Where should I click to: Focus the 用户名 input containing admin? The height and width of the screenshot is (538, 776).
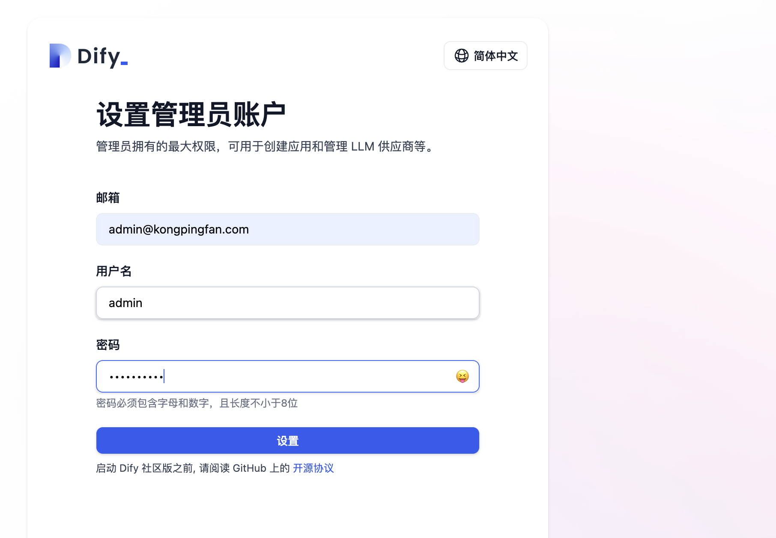288,303
